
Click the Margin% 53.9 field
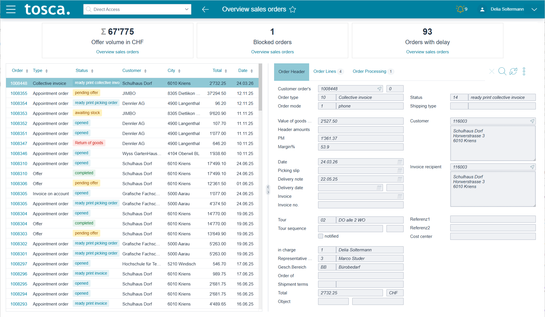(x=361, y=147)
